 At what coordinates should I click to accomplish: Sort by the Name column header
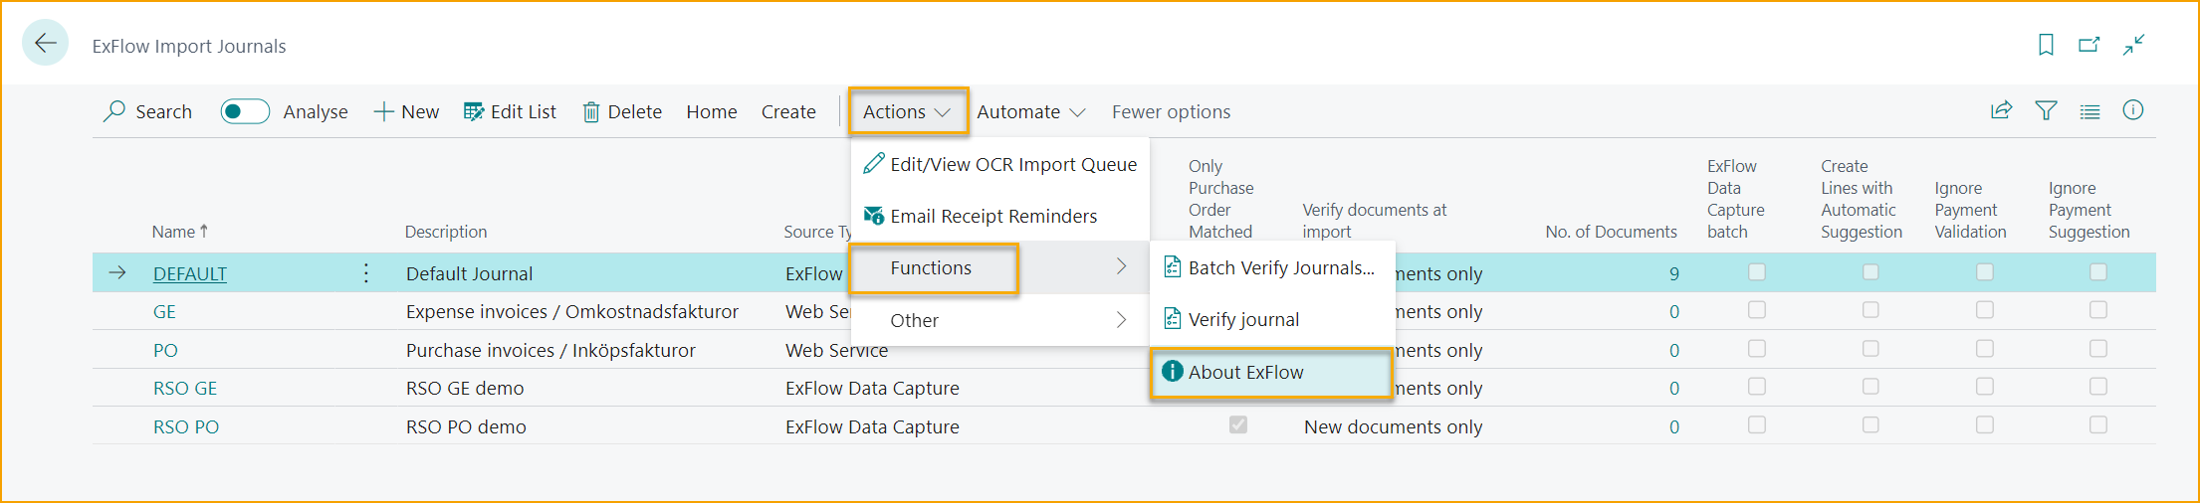point(174,232)
